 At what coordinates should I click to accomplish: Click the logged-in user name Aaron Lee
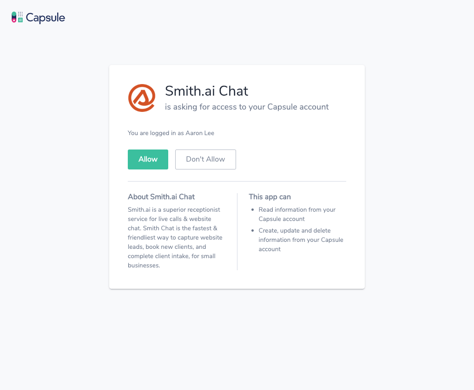click(x=200, y=133)
